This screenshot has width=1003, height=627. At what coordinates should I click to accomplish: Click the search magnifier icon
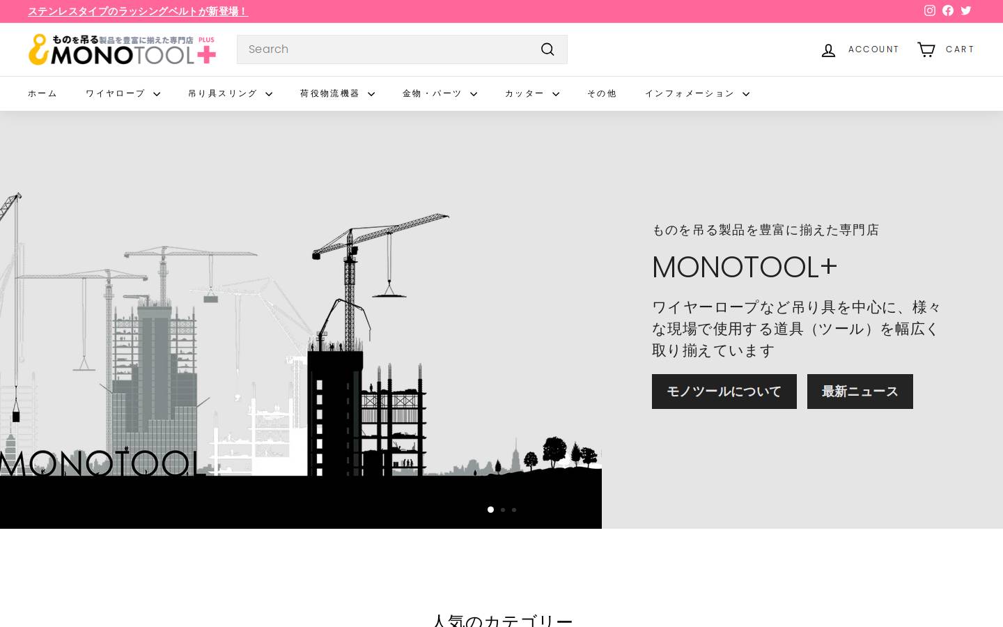tap(547, 49)
